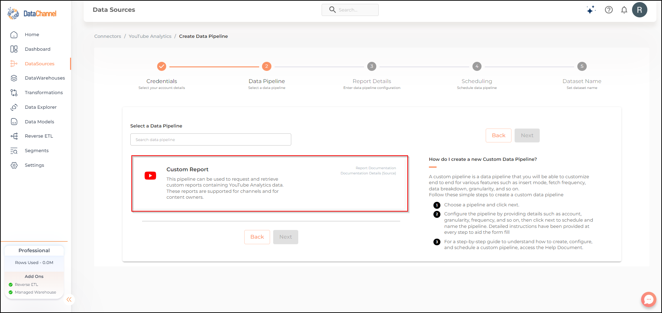Click the Credentials completed step checkmark
The width and height of the screenshot is (662, 313).
click(162, 66)
